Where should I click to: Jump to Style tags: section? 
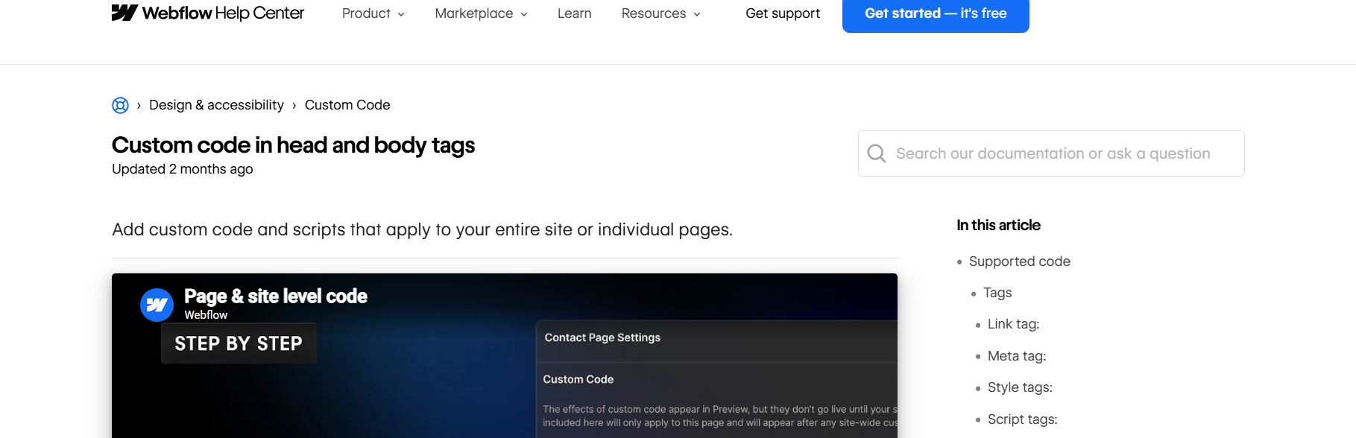tap(1020, 387)
